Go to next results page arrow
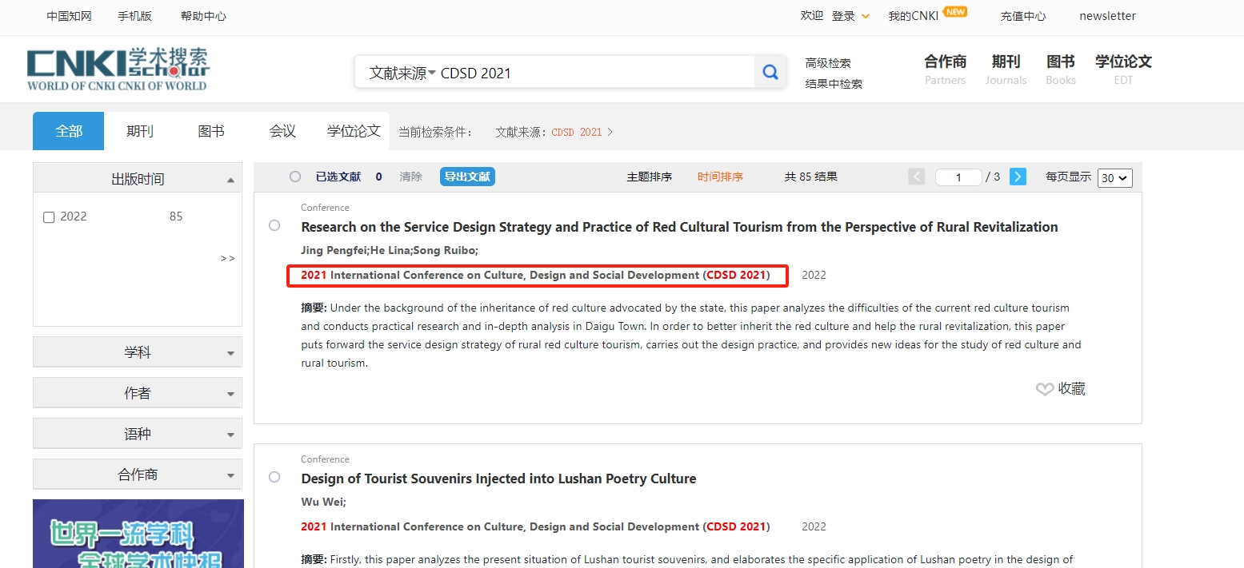Screen dimensions: 1244x568 coord(1018,177)
